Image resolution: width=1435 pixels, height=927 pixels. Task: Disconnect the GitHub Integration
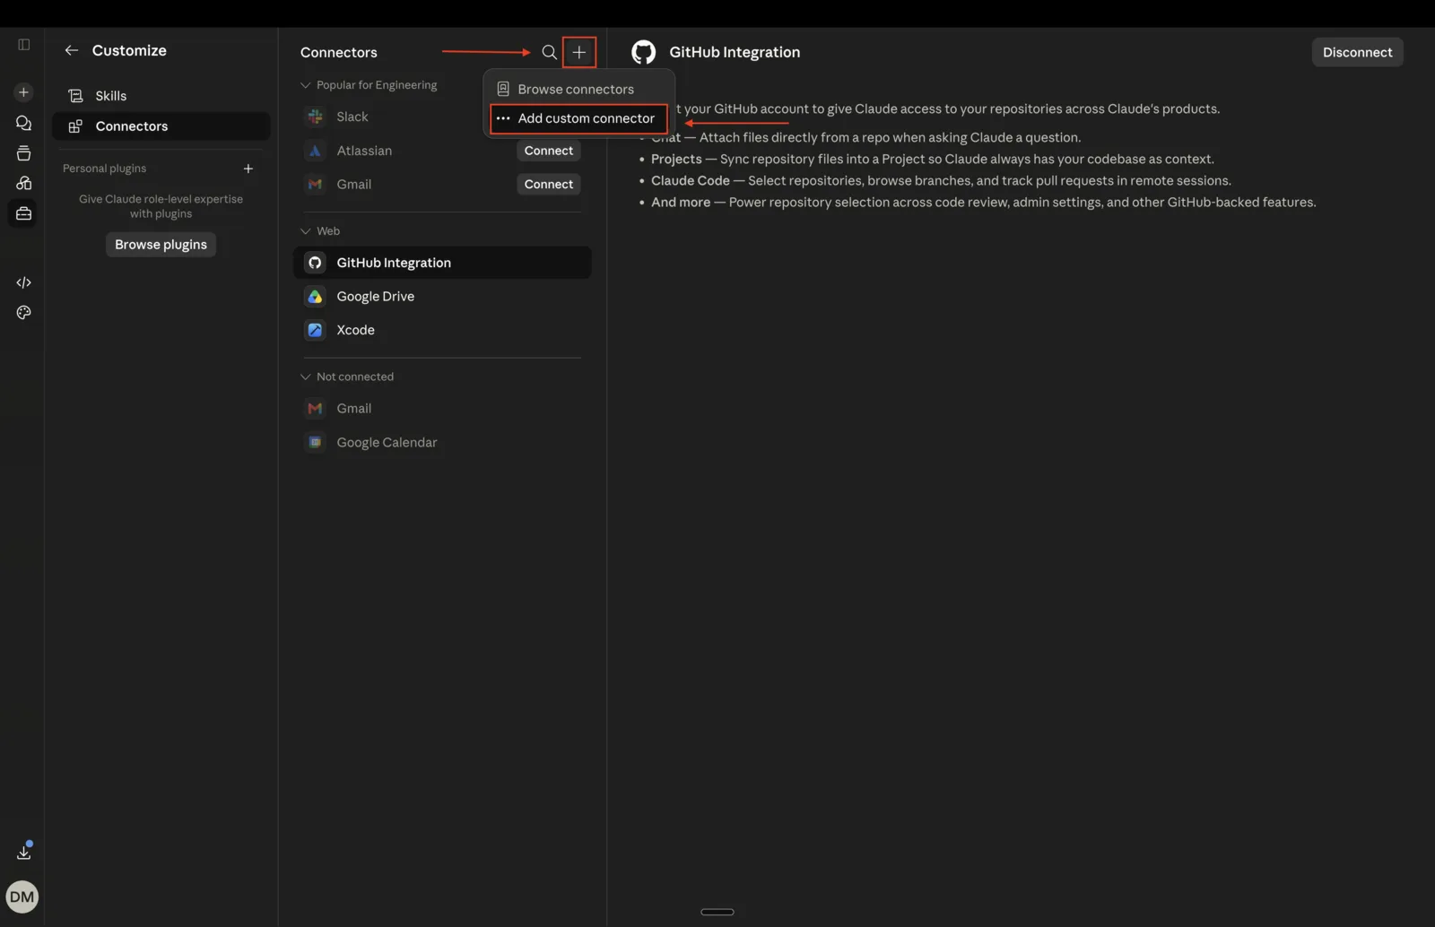click(1357, 52)
